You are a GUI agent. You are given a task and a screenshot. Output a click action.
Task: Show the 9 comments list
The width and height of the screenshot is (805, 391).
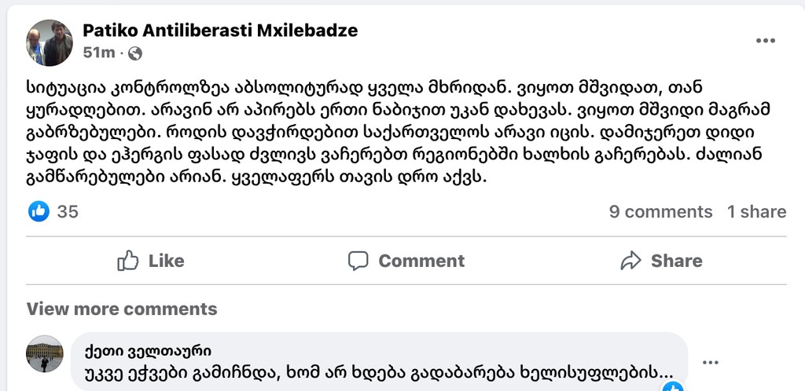pyautogui.click(x=660, y=212)
